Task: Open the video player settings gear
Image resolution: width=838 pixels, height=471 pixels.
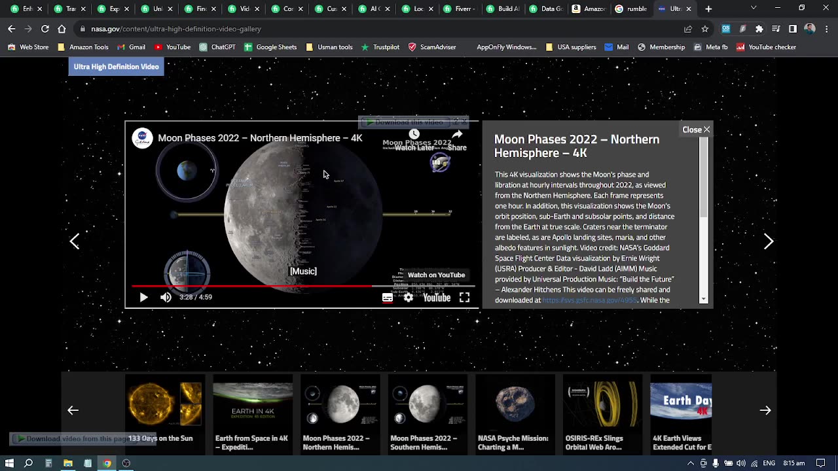Action: pos(409,298)
